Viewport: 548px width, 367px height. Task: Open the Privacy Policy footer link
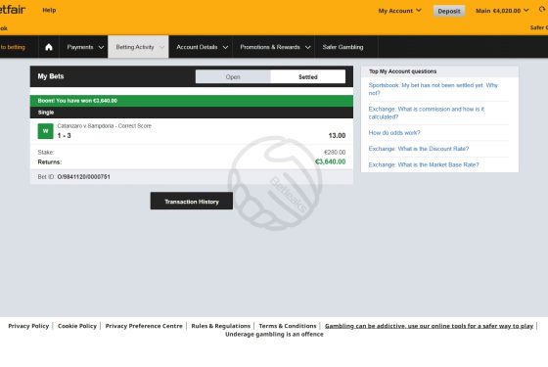tap(28, 326)
